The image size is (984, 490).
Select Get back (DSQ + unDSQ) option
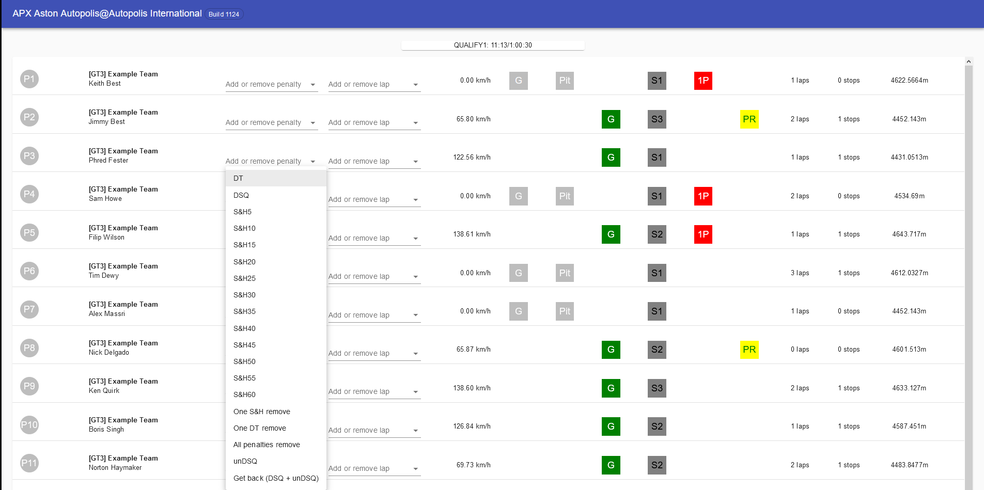(276, 478)
